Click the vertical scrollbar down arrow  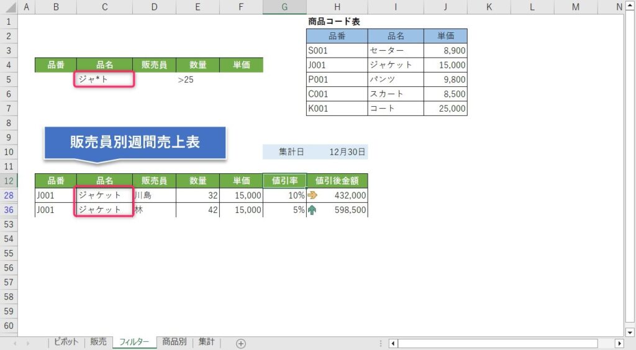tap(630, 332)
